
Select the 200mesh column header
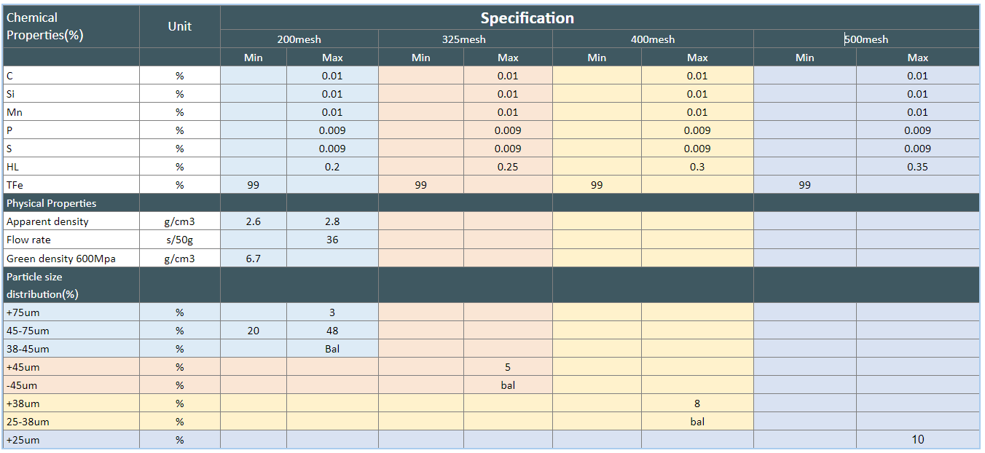[x=299, y=39]
